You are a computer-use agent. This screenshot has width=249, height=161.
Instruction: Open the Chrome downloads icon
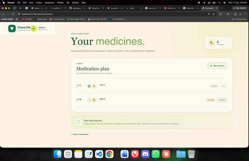pyautogui.click(x=235, y=14)
